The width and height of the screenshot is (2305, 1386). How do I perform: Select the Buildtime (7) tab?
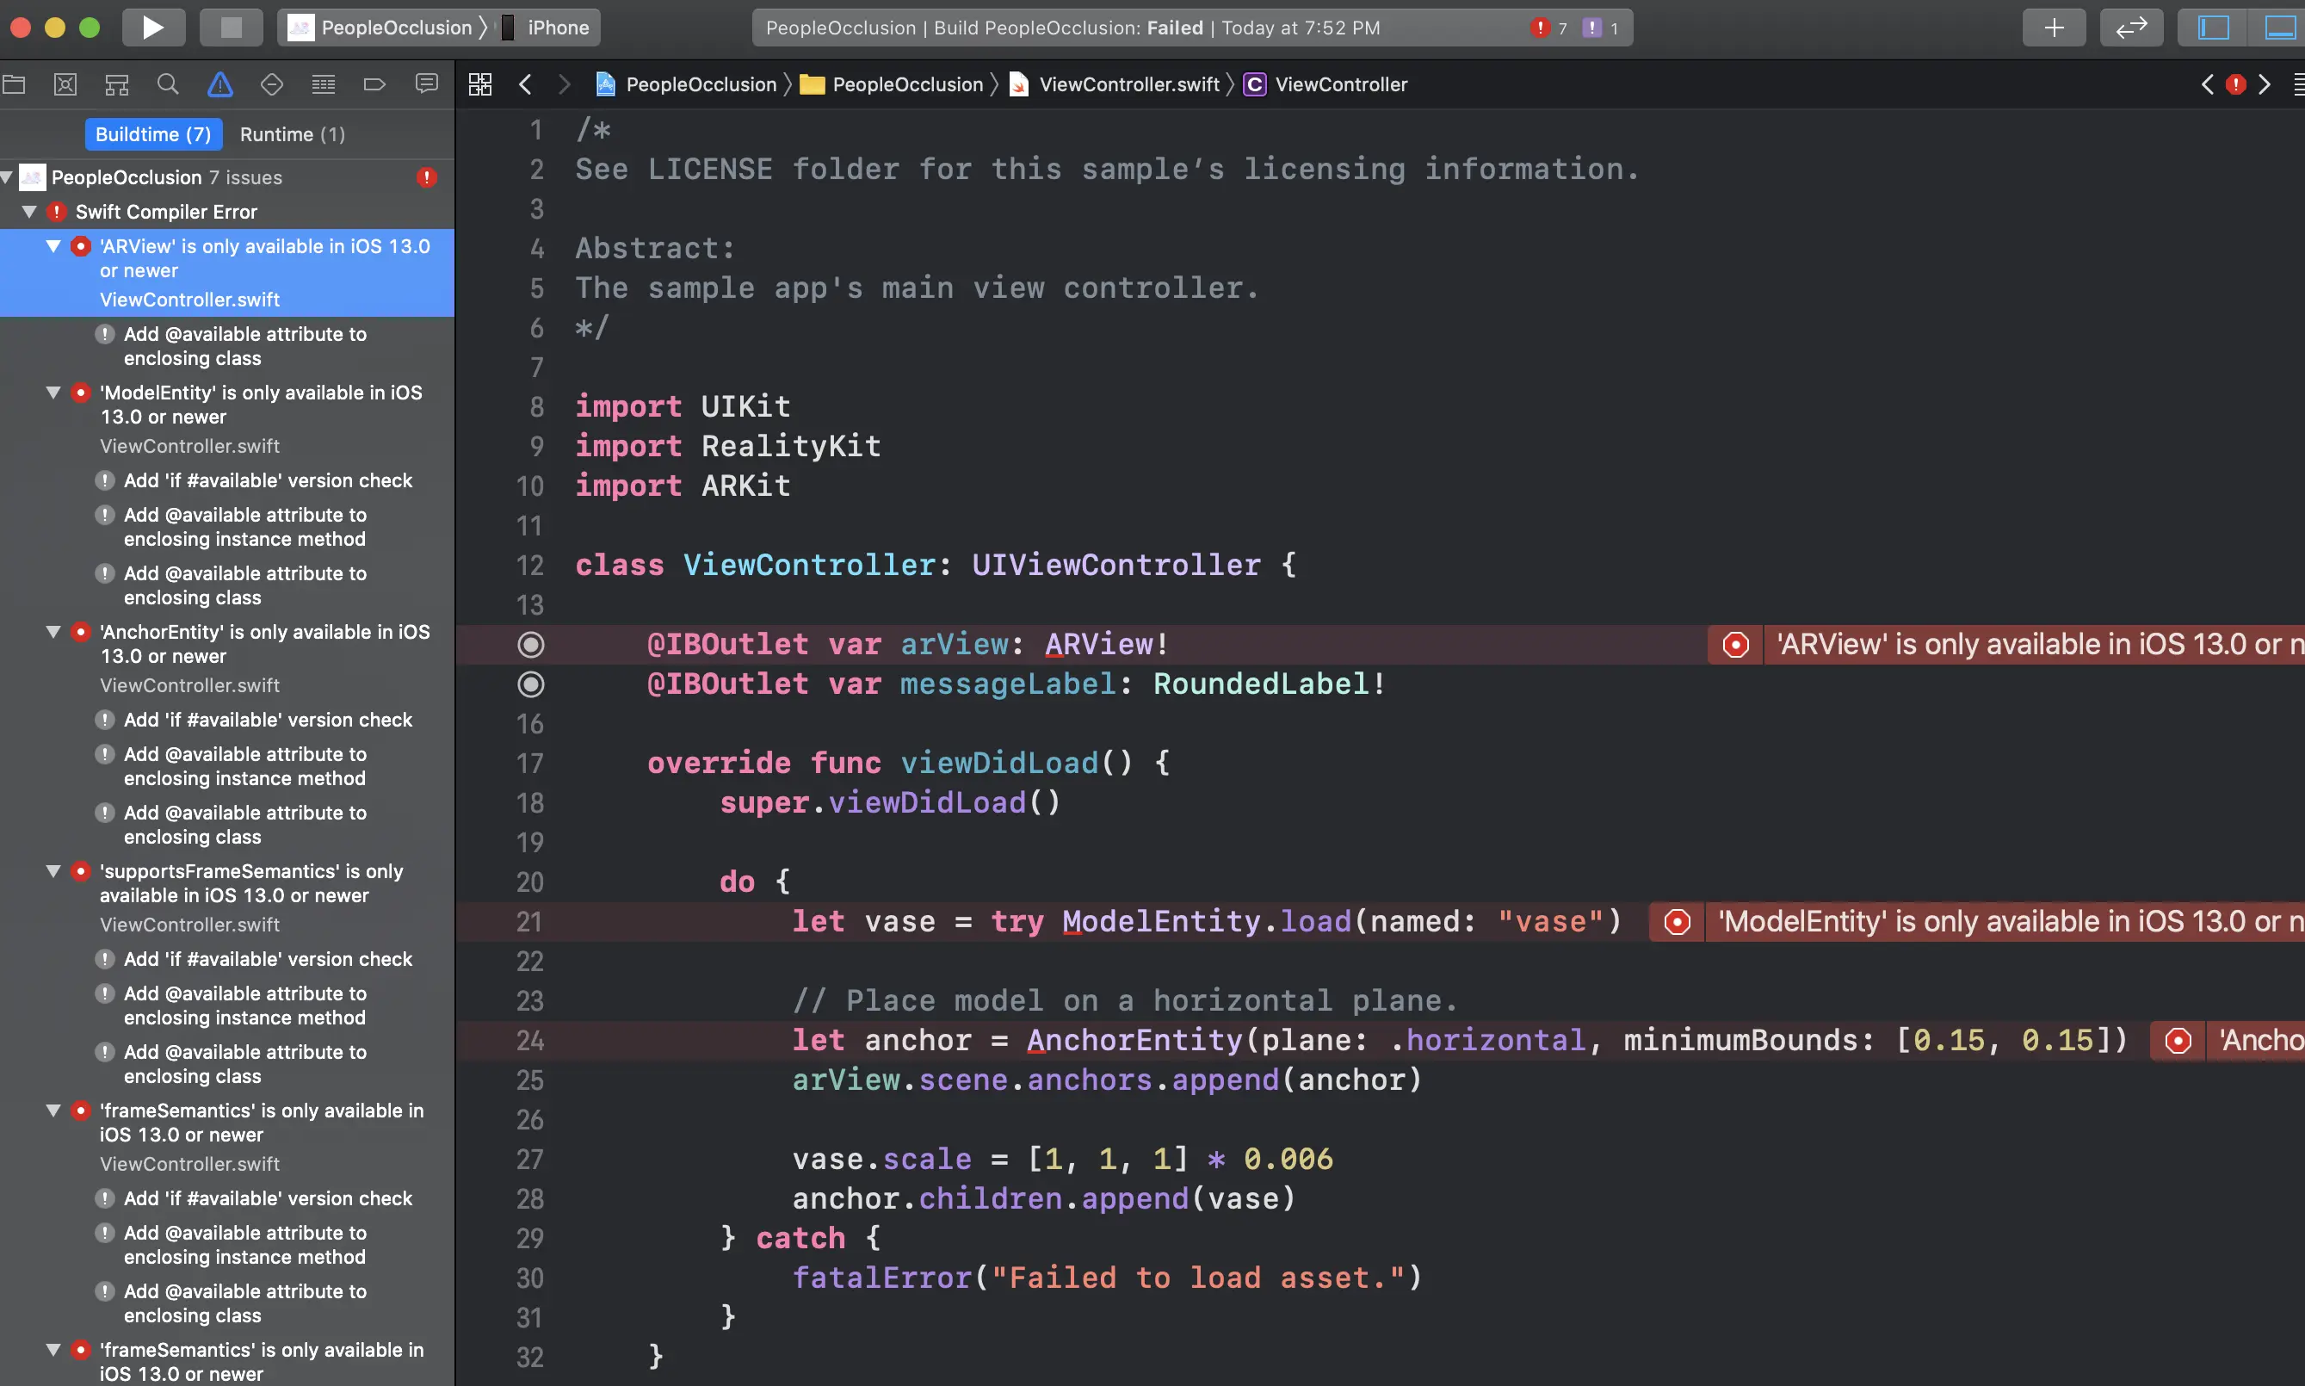(153, 133)
